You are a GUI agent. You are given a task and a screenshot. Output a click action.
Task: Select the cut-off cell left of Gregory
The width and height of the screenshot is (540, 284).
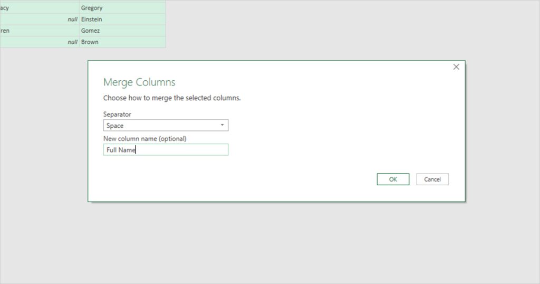(x=40, y=8)
